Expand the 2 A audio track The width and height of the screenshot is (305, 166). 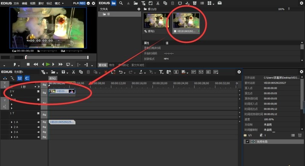(x=11, y=127)
